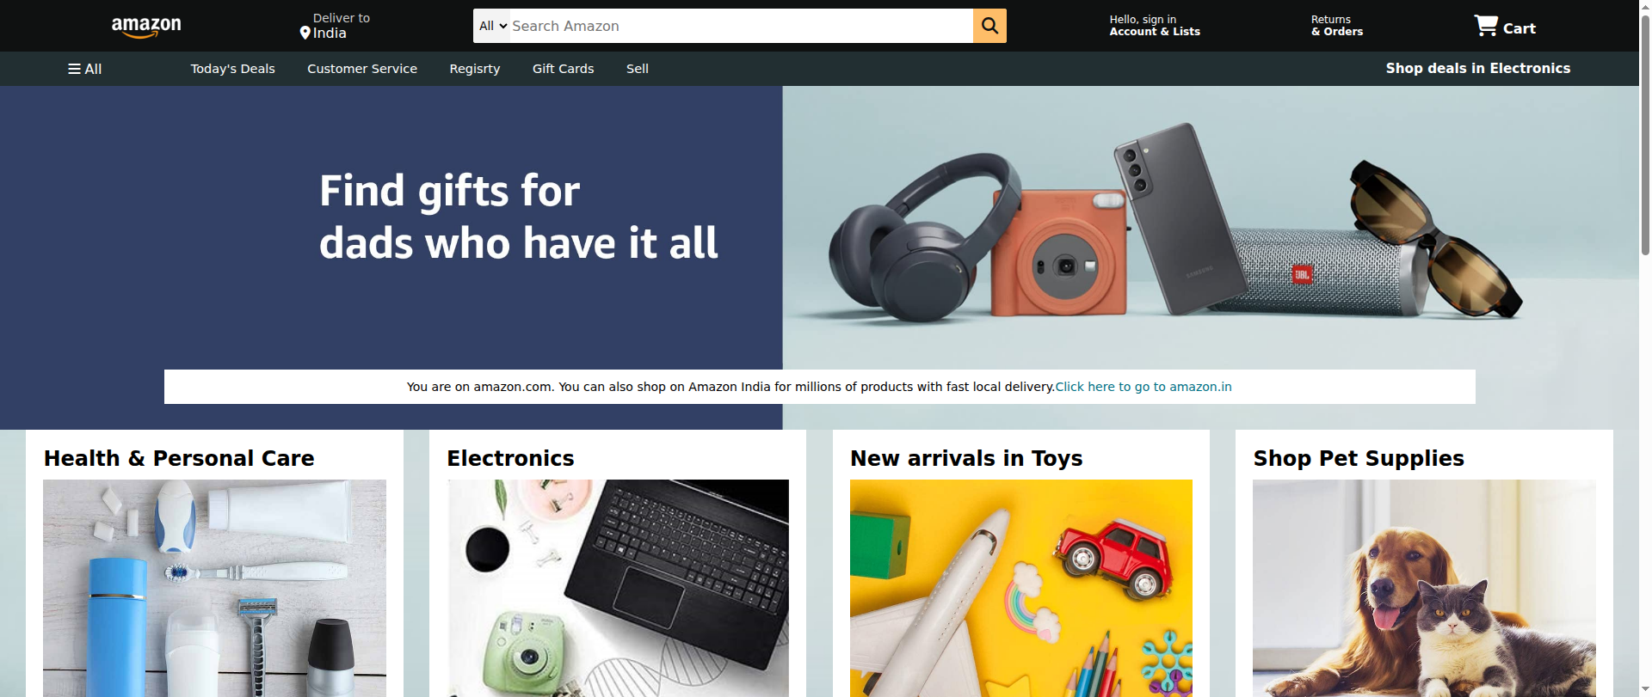Click the Amazon logo
1652x697 pixels.
146,27
